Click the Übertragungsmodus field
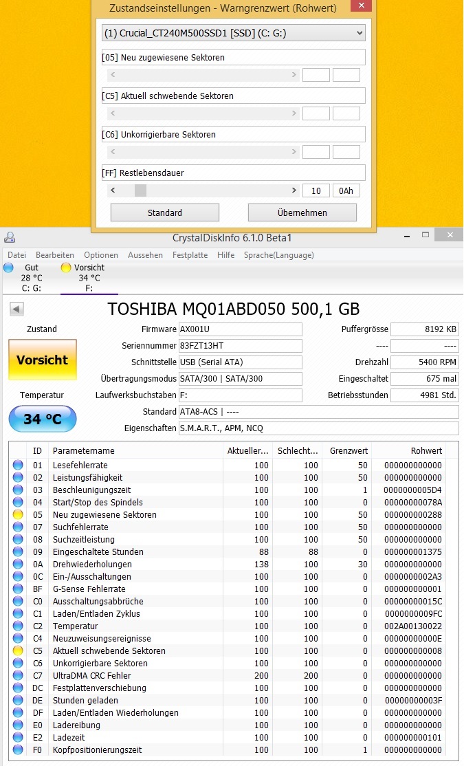 point(241,379)
